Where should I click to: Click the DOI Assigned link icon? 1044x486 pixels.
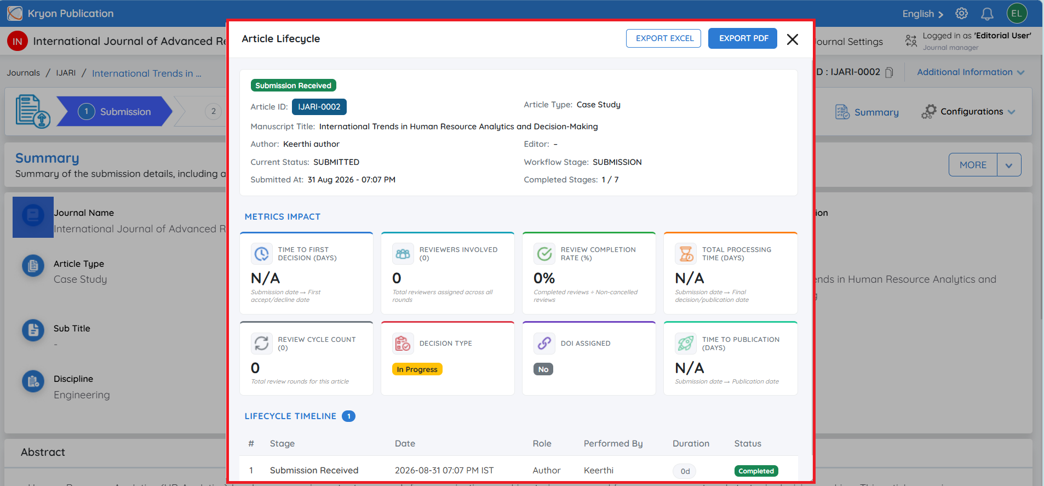point(544,344)
